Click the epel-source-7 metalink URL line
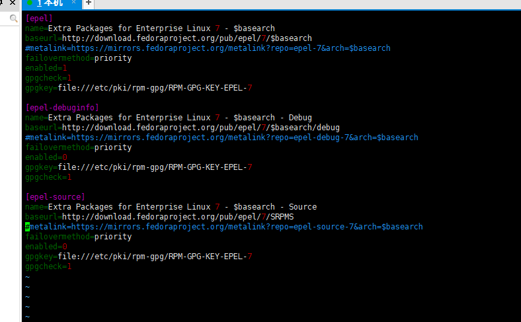The width and height of the screenshot is (521, 322). tap(224, 227)
